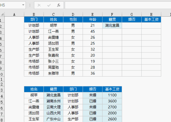Select the salary cell 2700
Screen dimensions: 171x122
click(112, 107)
